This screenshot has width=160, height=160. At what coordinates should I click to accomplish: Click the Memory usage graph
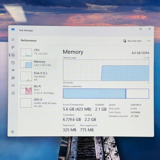tap(106, 70)
